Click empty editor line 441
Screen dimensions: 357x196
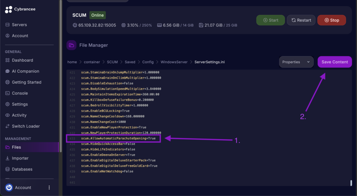pyautogui.click(x=209, y=182)
